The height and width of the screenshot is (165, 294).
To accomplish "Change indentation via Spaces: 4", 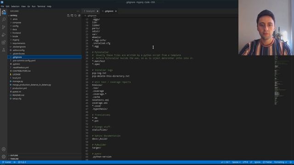I will tap(236, 162).
